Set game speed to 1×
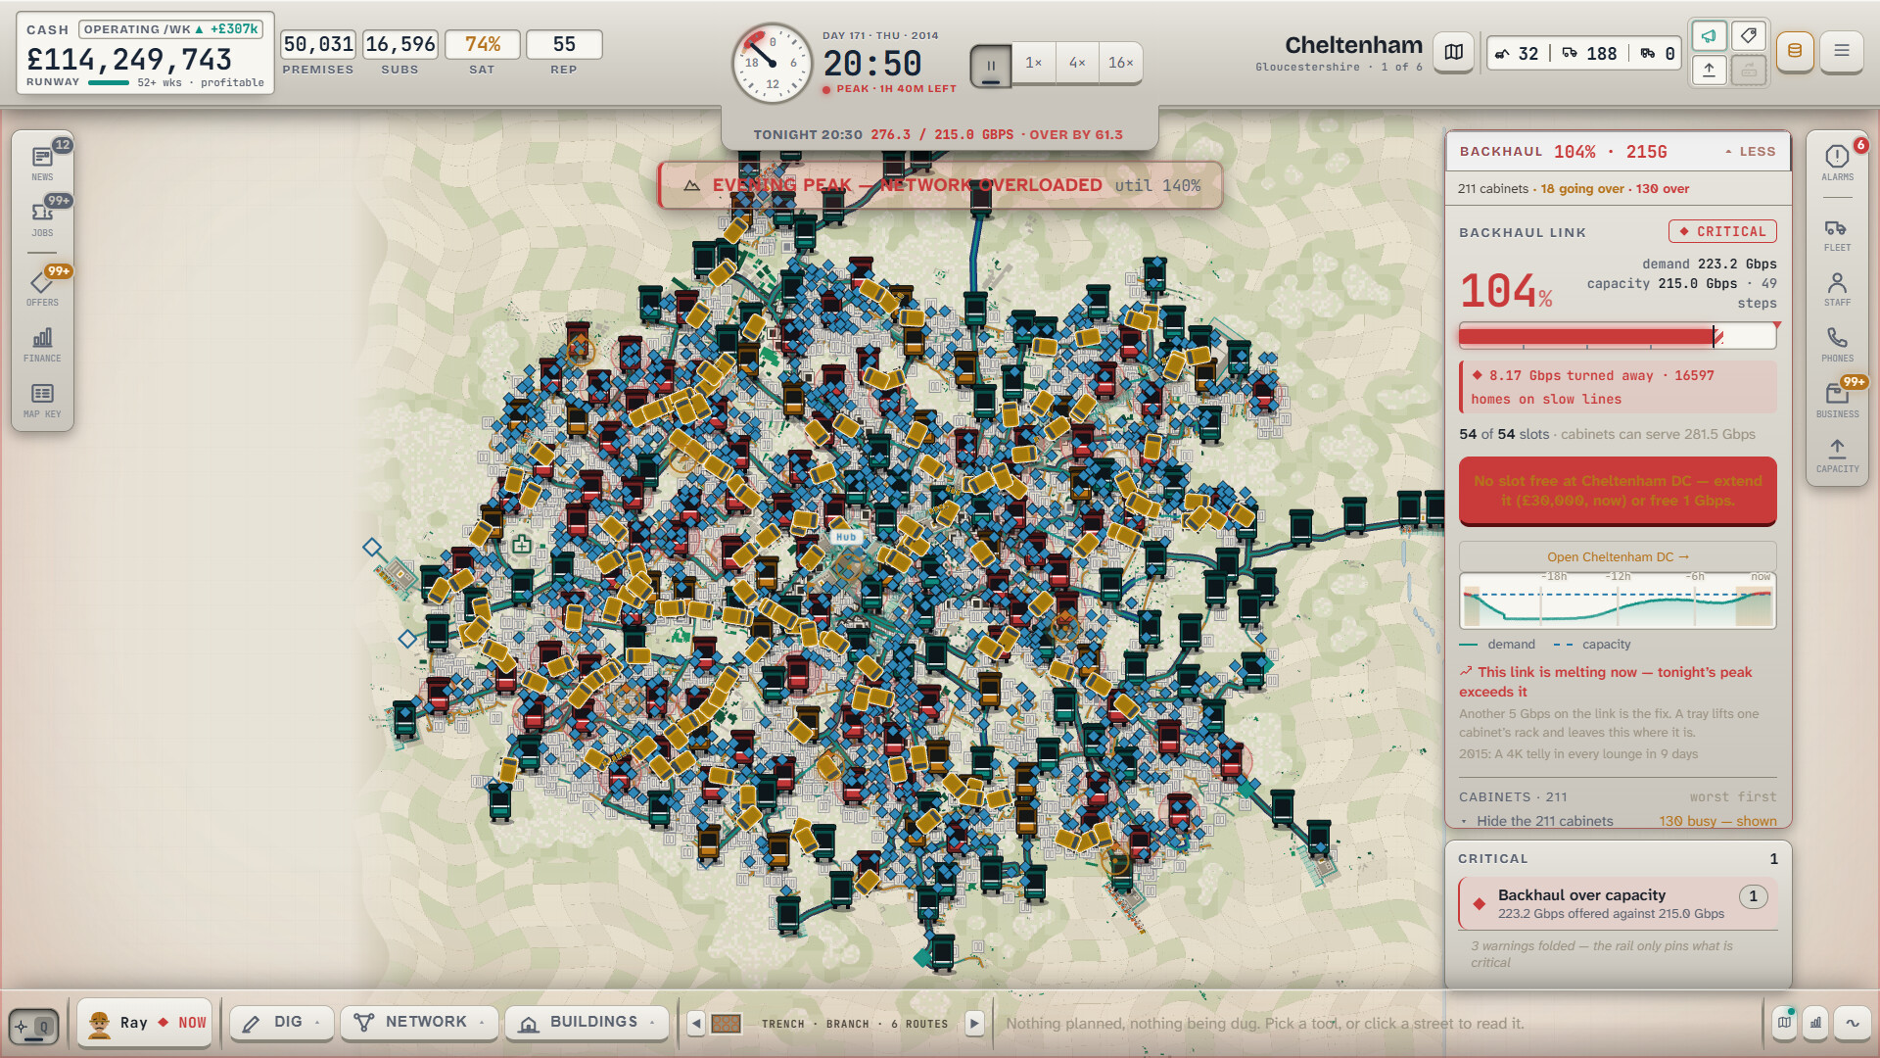Viewport: 1880px width, 1058px height. click(x=1033, y=63)
